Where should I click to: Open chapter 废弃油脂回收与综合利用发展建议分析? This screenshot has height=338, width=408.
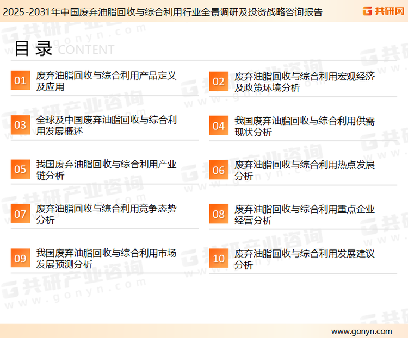[x=305, y=259]
